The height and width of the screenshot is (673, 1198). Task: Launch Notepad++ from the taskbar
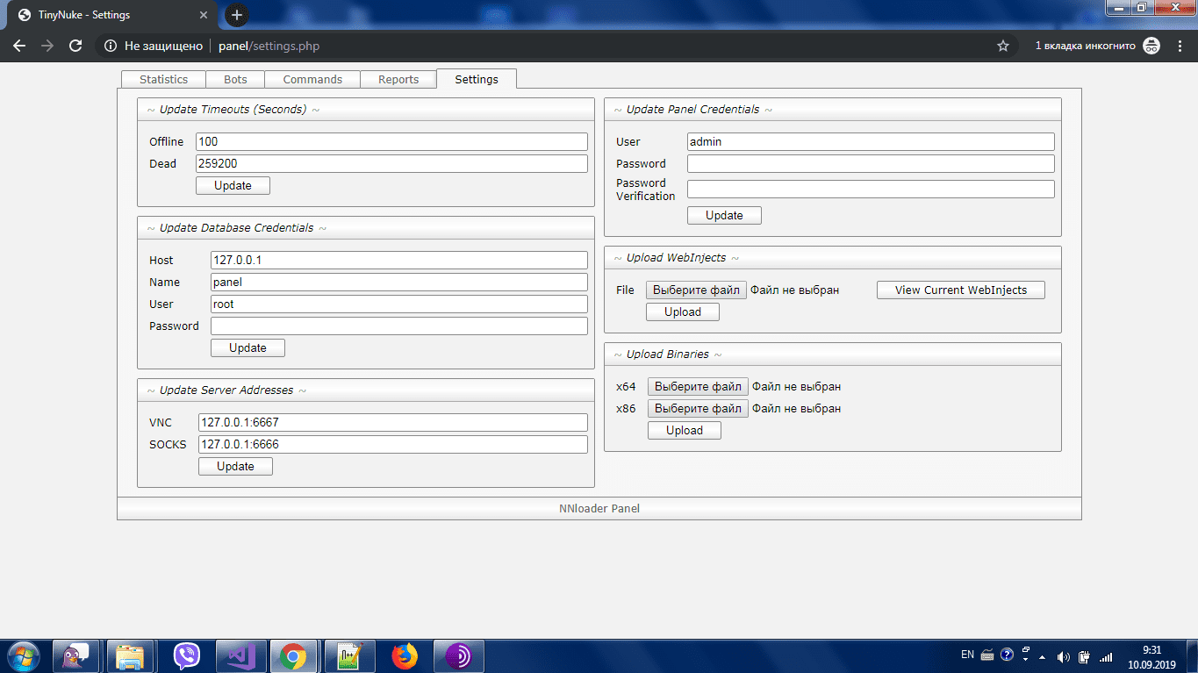[349, 655]
